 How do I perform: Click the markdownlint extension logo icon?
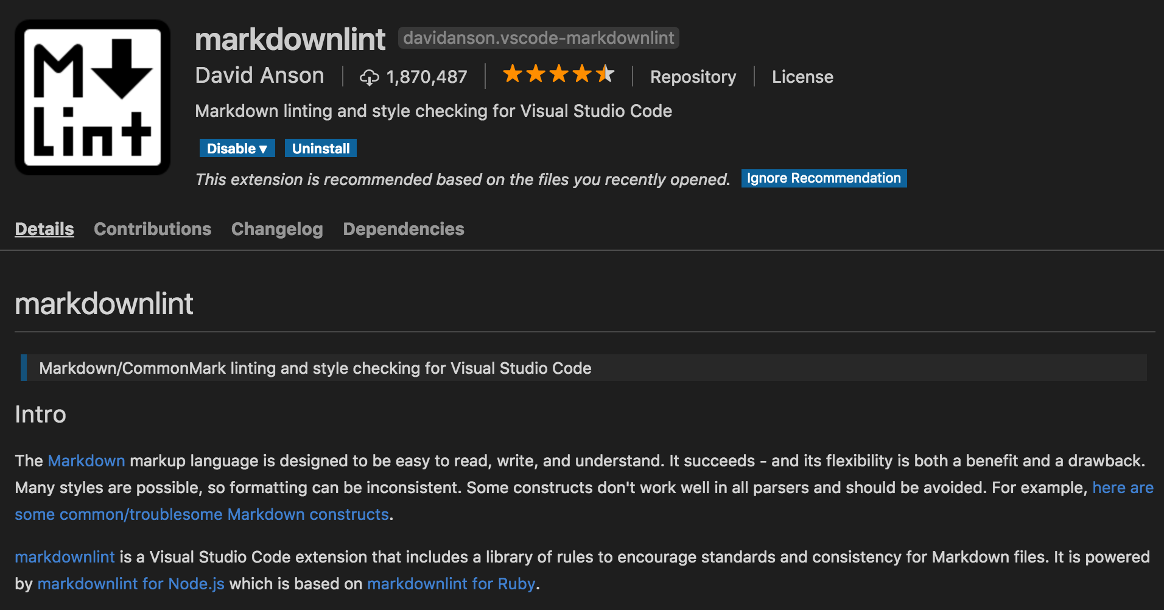pos(93,97)
